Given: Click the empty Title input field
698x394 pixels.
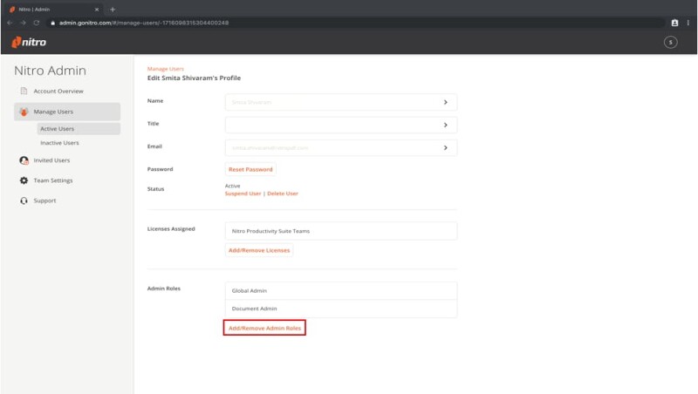Looking at the screenshot, I should pos(341,125).
